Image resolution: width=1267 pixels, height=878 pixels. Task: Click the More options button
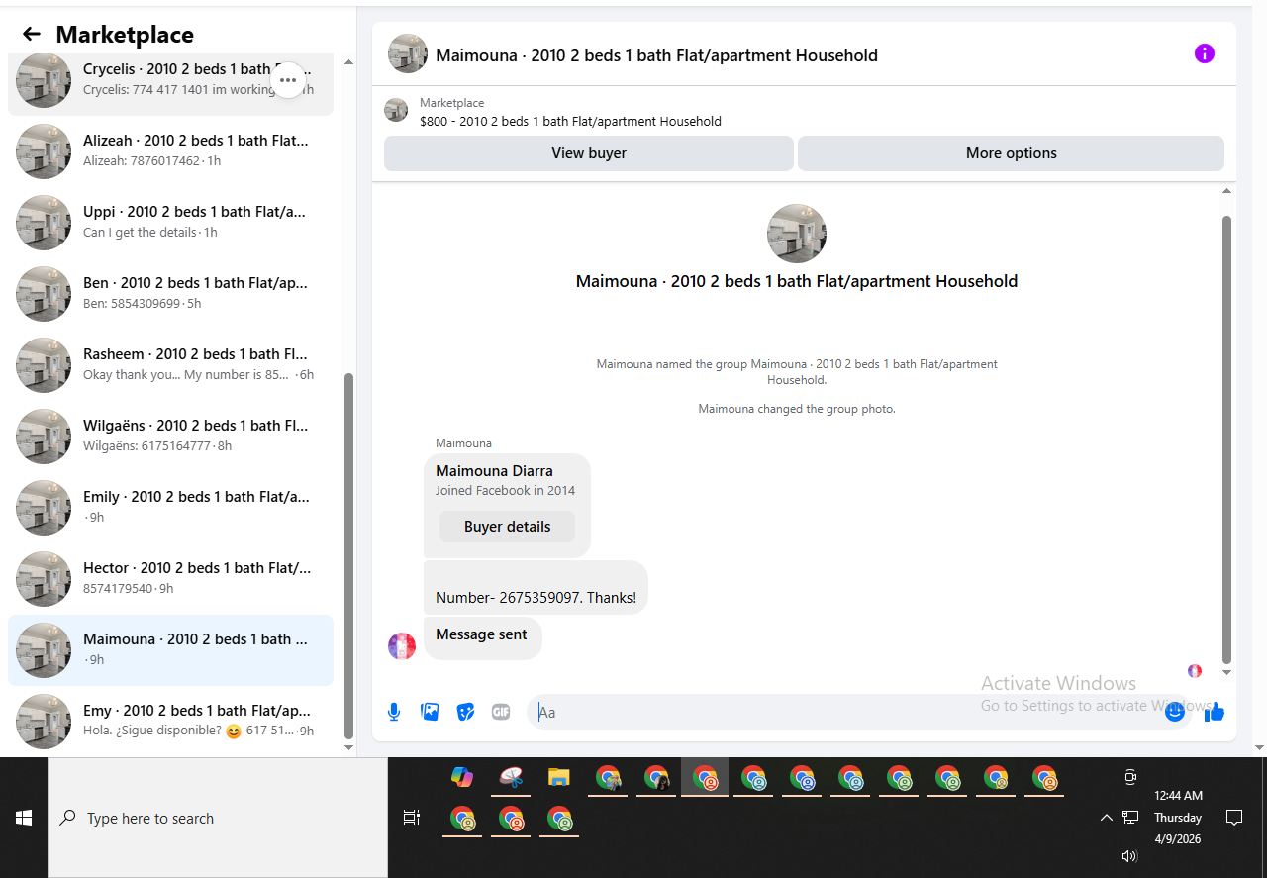[1011, 153]
